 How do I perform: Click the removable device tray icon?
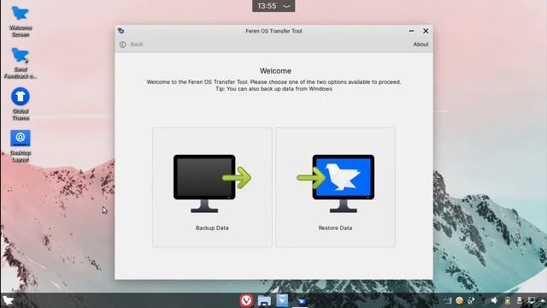(519, 300)
